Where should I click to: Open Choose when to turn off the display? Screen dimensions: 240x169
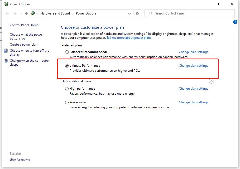29,52
